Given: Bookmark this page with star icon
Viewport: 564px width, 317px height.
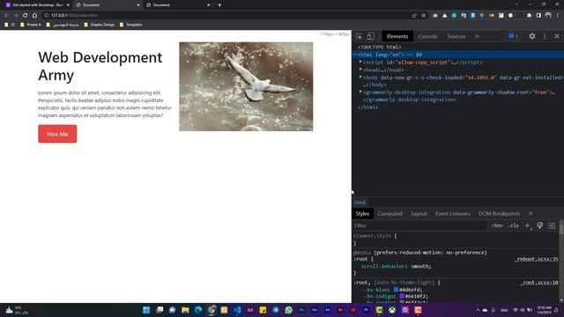Looking at the screenshot, I should (423, 16).
